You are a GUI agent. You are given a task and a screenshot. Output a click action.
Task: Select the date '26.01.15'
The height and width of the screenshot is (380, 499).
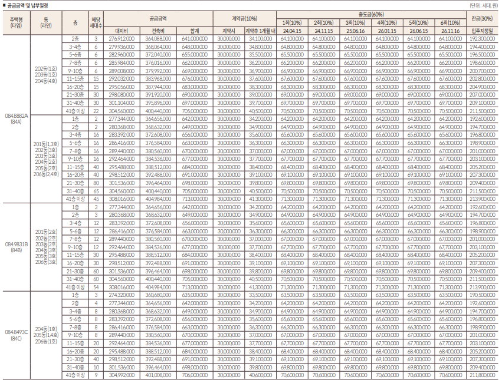pos(387,31)
